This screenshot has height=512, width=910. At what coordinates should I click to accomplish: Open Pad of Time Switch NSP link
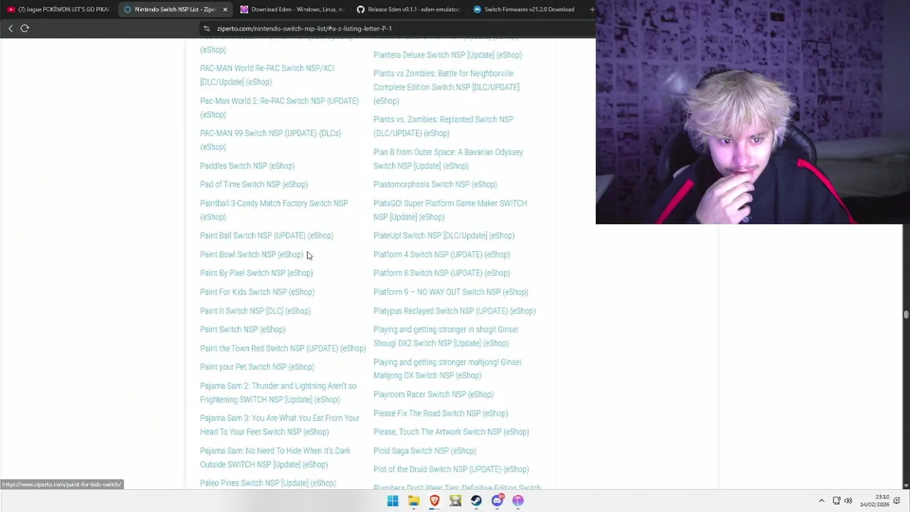(254, 184)
